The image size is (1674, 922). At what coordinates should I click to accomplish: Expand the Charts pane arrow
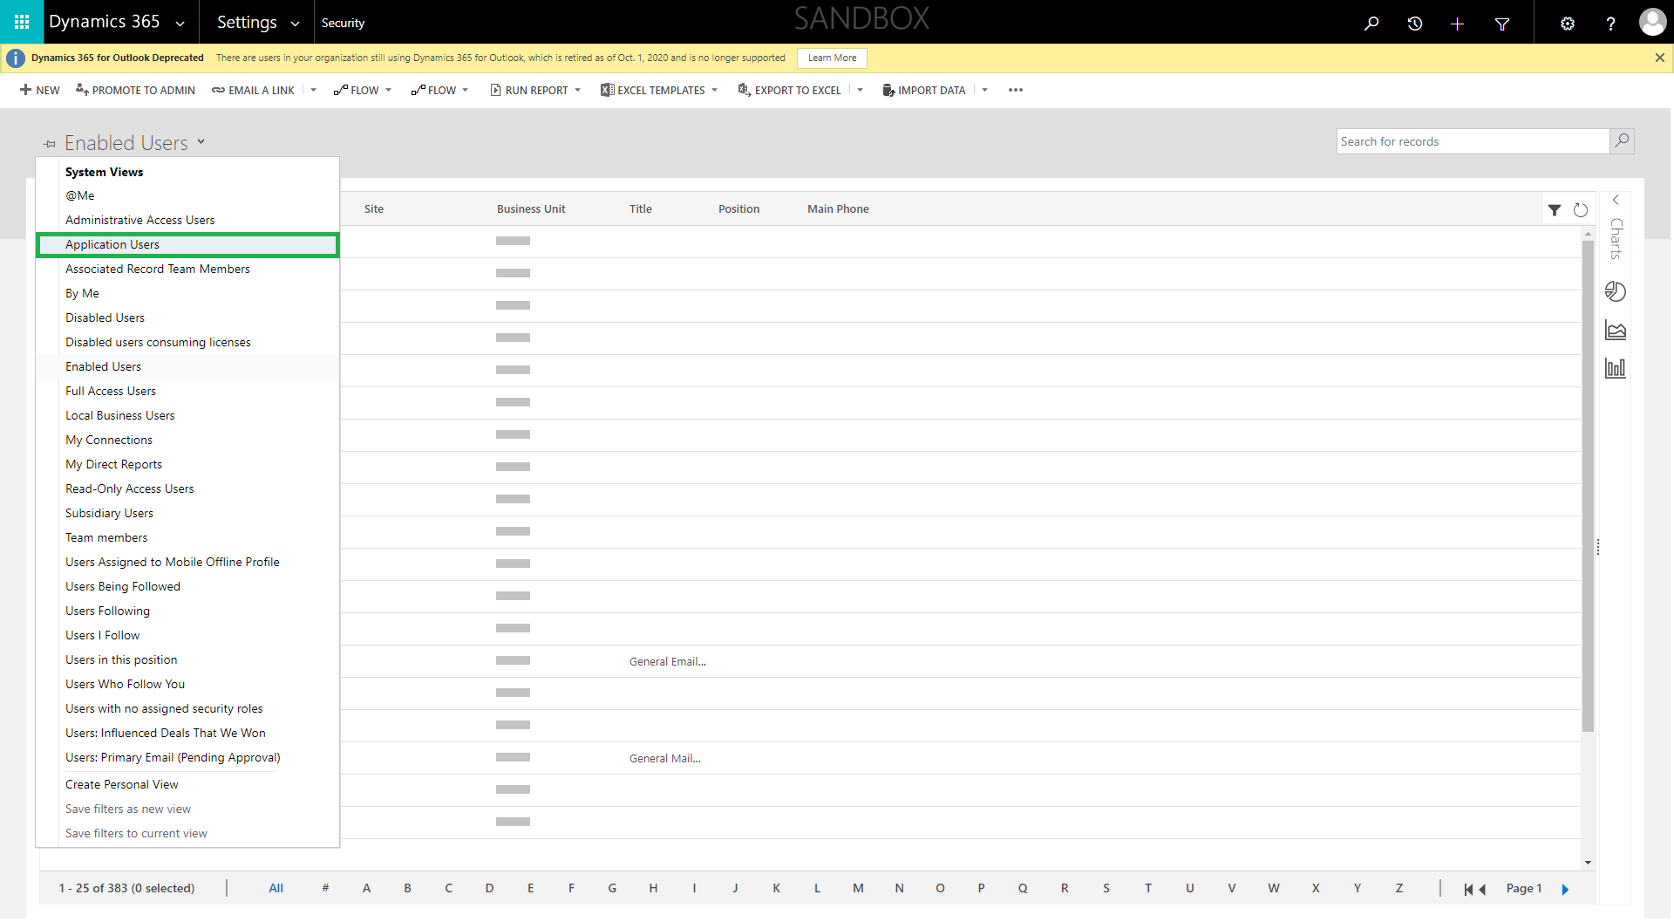coord(1615,200)
